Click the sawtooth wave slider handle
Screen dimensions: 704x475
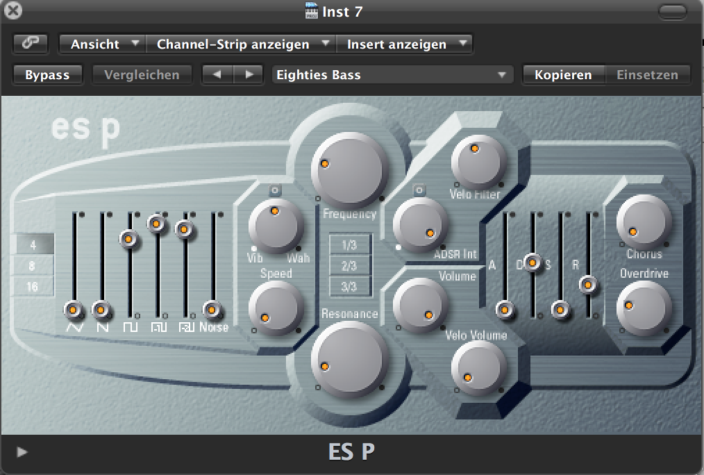point(101,310)
